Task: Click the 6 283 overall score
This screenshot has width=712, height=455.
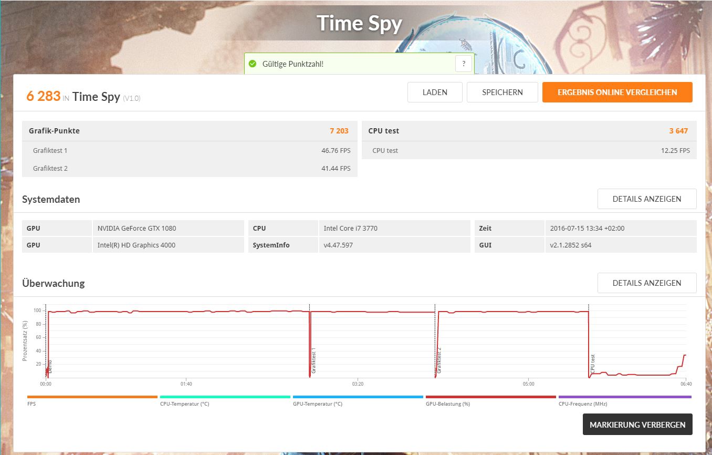Action: pyautogui.click(x=43, y=96)
